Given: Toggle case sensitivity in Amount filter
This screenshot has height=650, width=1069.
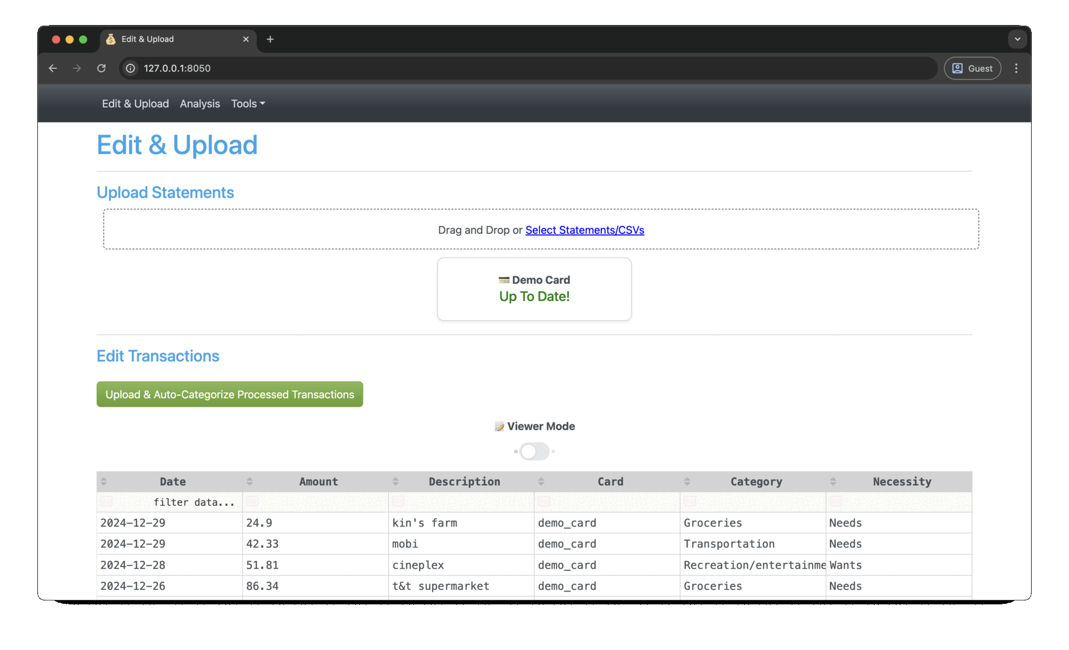Looking at the screenshot, I should coord(252,501).
